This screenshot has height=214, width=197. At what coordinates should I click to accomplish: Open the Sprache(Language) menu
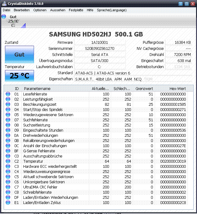pos(111,10)
